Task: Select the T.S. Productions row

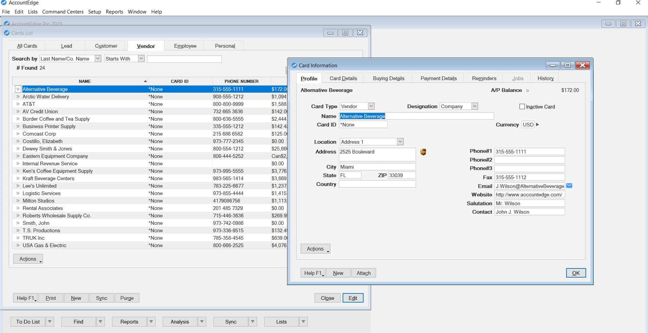Action: (151, 231)
